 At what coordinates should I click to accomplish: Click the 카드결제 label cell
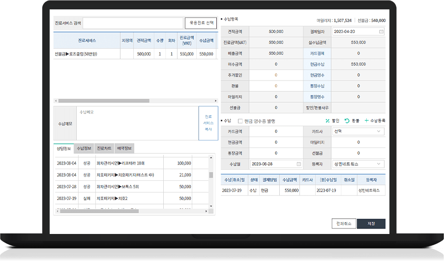pyautogui.click(x=317, y=53)
